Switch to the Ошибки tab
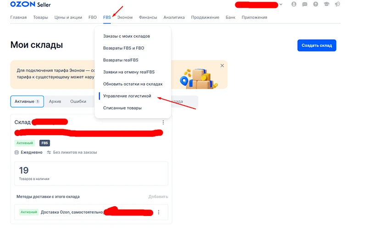 pos(78,102)
